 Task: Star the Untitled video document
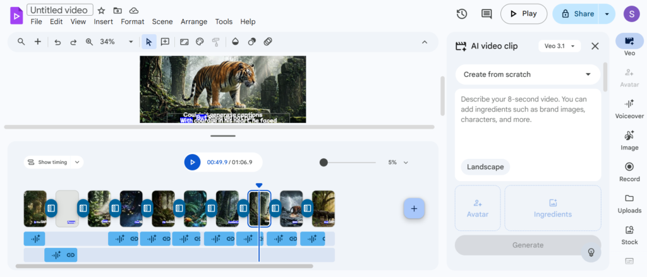pos(102,10)
